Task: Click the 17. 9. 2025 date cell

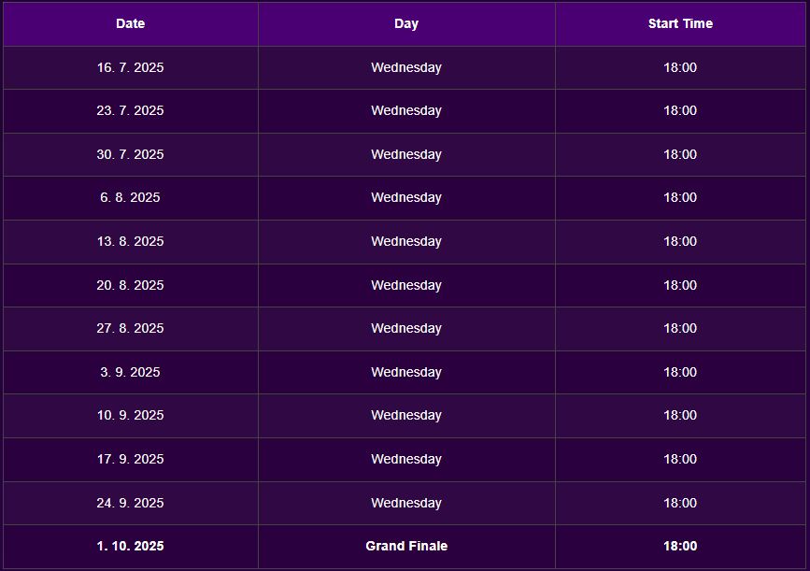Action: click(x=131, y=459)
